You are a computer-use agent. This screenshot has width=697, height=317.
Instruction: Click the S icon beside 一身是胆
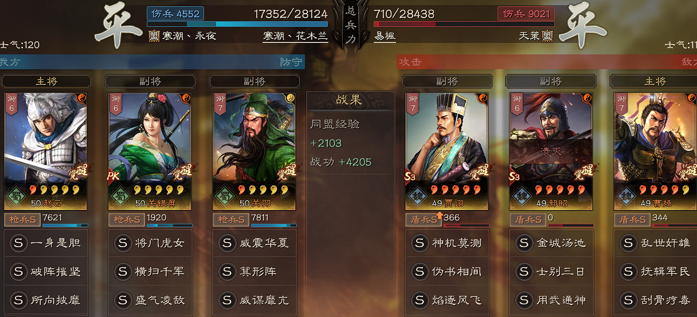18,243
